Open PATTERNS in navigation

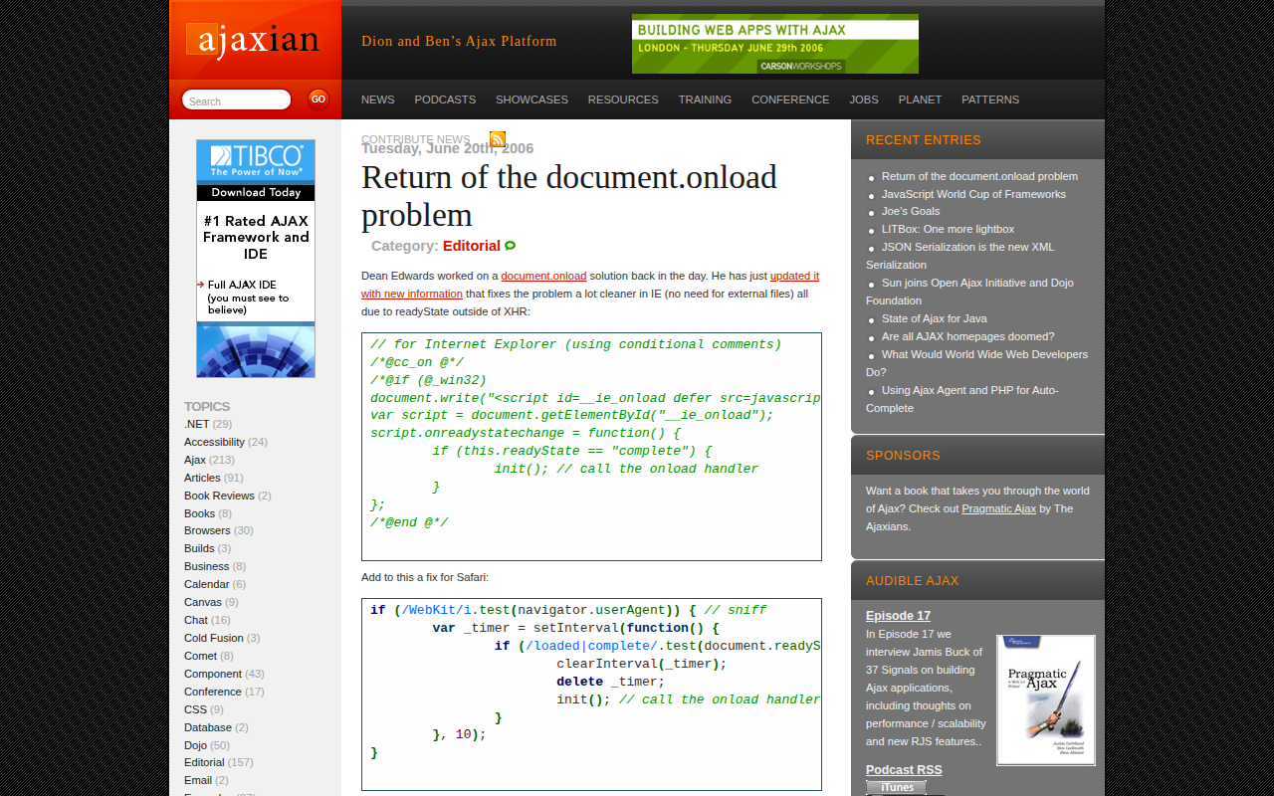click(x=990, y=99)
